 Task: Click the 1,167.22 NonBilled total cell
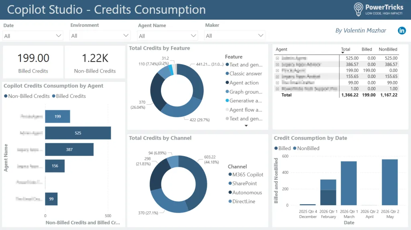(389, 95)
